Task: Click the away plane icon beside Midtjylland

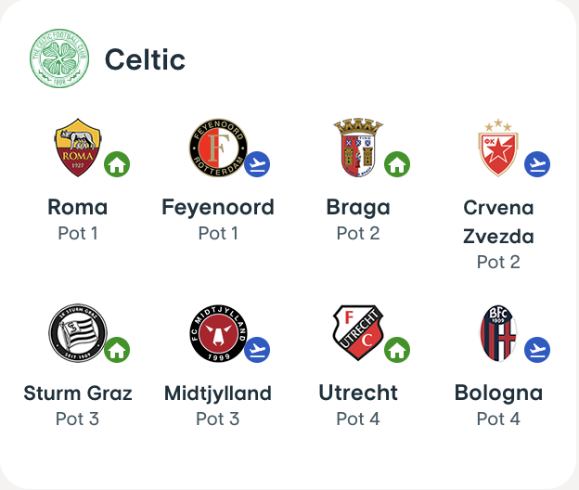Action: pyautogui.click(x=257, y=350)
